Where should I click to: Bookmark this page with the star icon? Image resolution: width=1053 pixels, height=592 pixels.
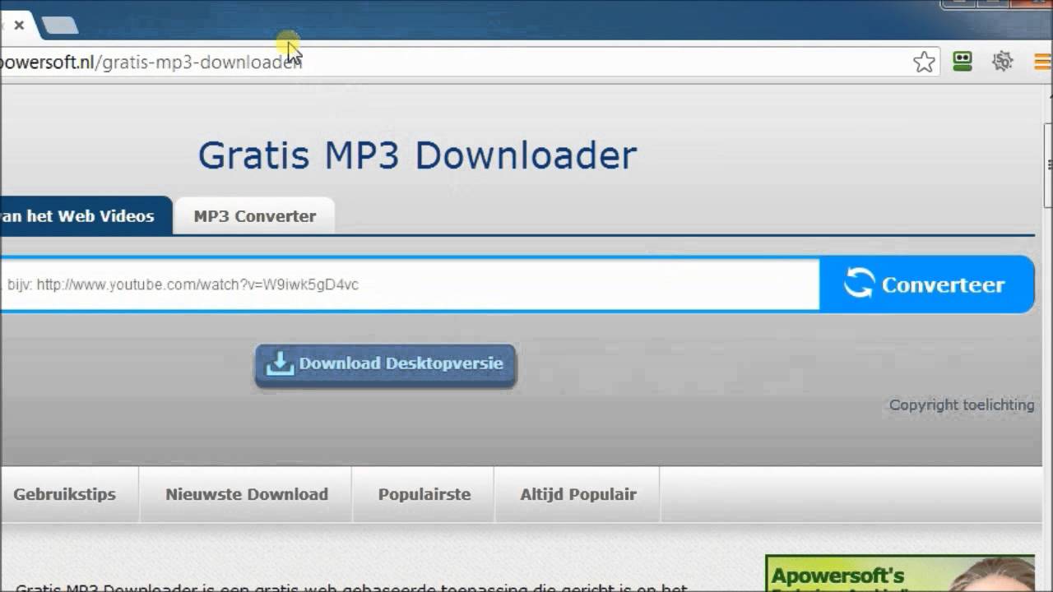tap(924, 62)
